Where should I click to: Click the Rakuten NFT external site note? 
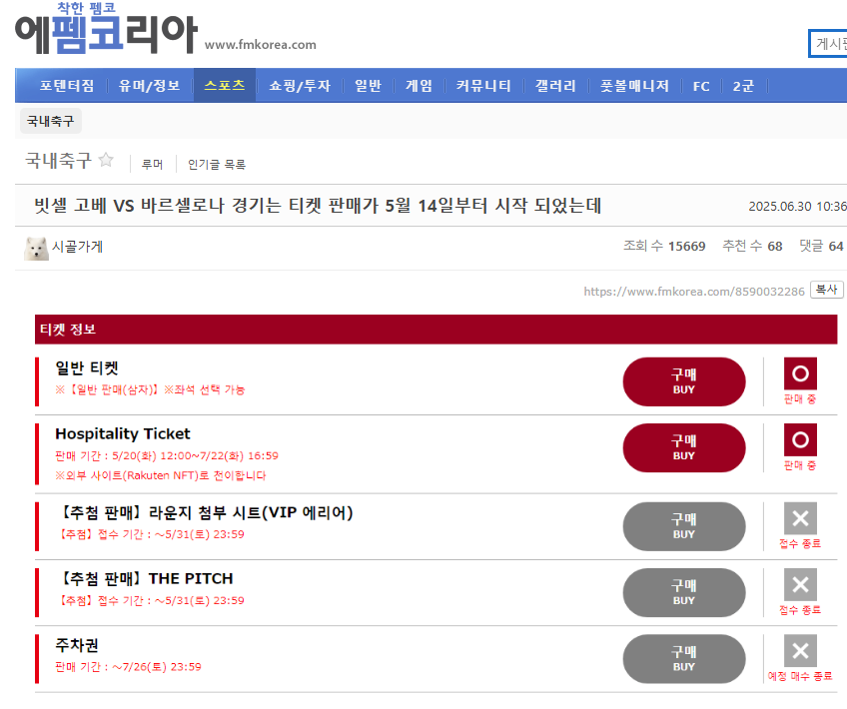tap(161, 475)
